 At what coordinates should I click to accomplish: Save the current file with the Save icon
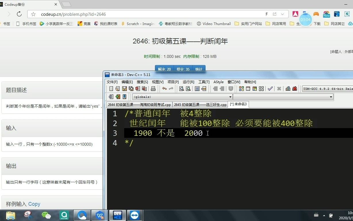pyautogui.click(x=124, y=89)
